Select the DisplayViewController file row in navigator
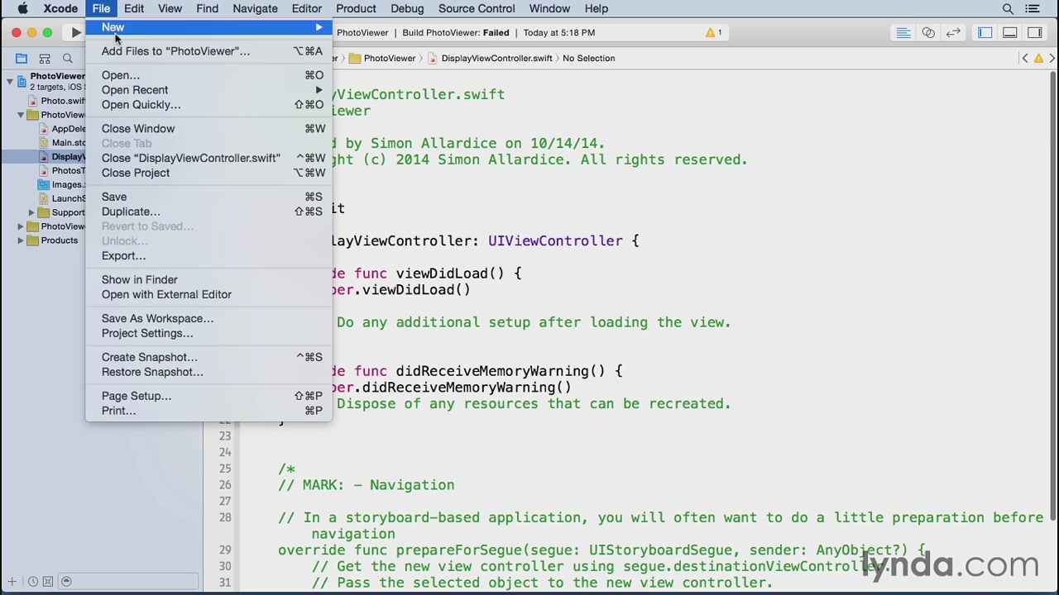 43,157
